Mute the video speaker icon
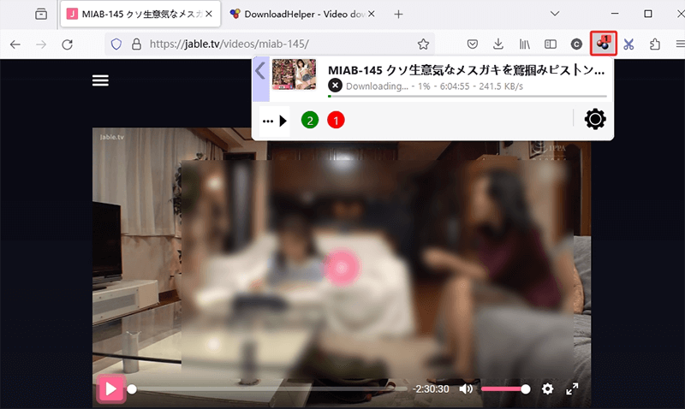 466,388
